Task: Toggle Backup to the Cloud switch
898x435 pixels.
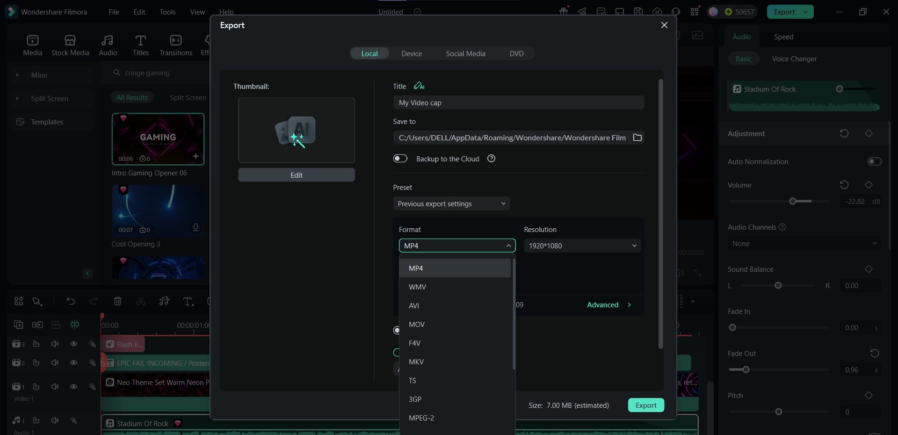Action: pyautogui.click(x=400, y=159)
